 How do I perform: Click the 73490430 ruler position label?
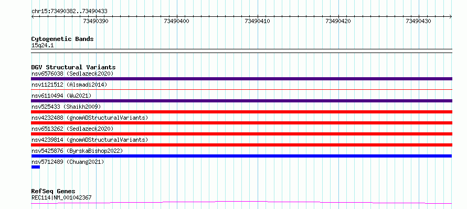[x=418, y=21]
